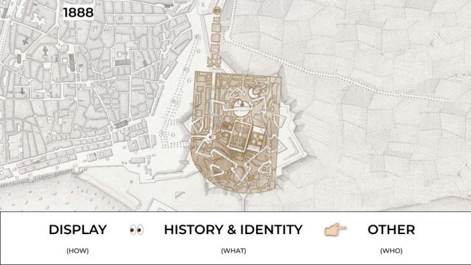Image resolution: width=471 pixels, height=265 pixels.
Task: Click the (HOW) subtitle
Action: click(77, 251)
